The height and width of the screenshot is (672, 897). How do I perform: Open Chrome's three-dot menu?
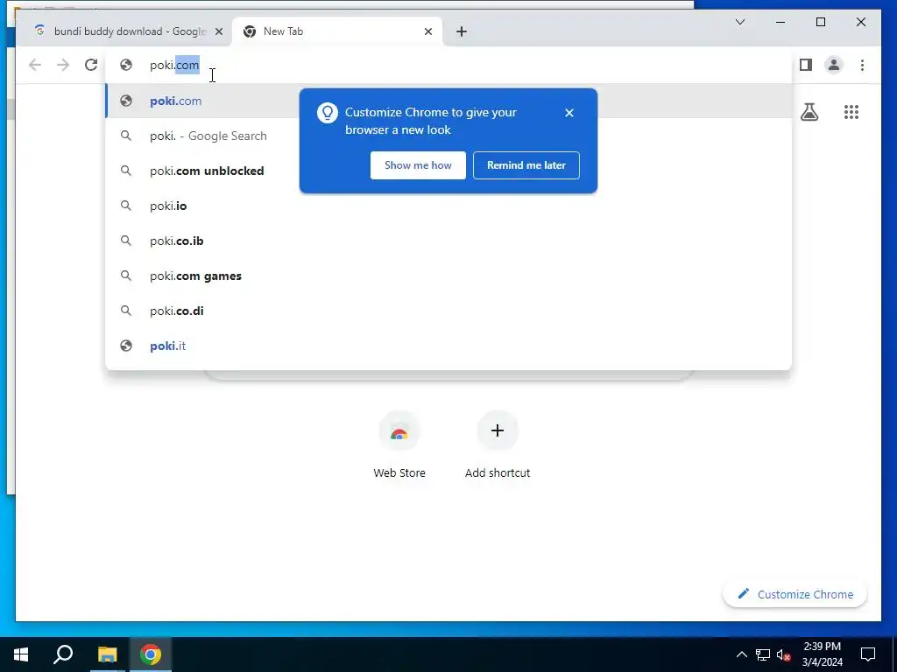coord(862,65)
